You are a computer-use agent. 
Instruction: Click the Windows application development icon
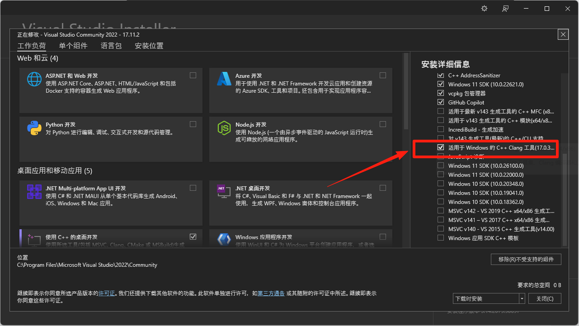pyautogui.click(x=224, y=240)
